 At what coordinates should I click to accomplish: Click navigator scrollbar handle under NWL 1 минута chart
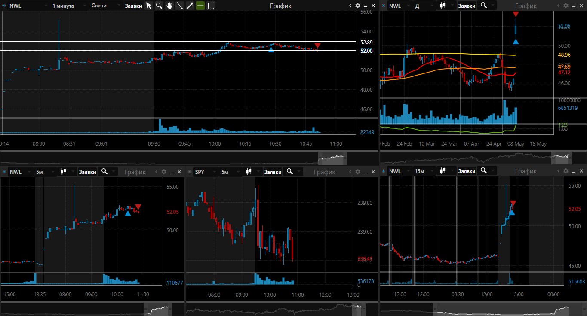click(332, 158)
